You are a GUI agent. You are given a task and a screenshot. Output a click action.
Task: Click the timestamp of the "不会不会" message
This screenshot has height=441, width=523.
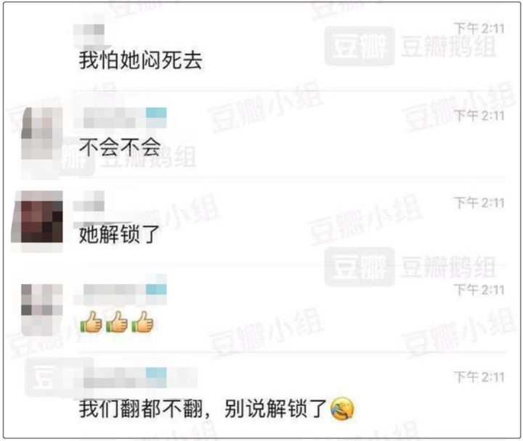(x=479, y=116)
